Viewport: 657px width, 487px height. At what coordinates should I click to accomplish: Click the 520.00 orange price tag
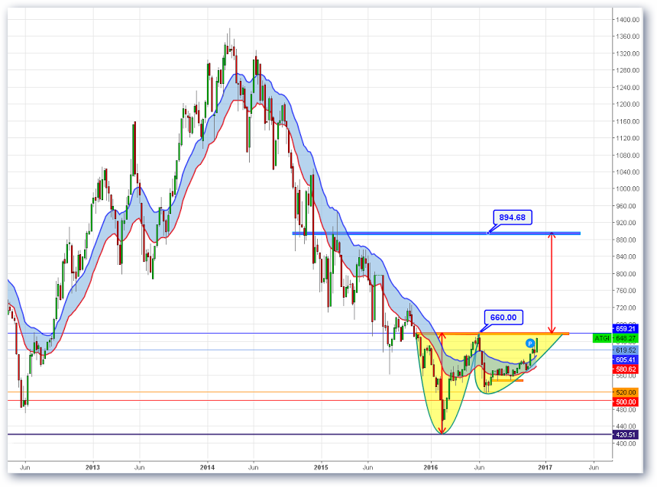click(625, 392)
